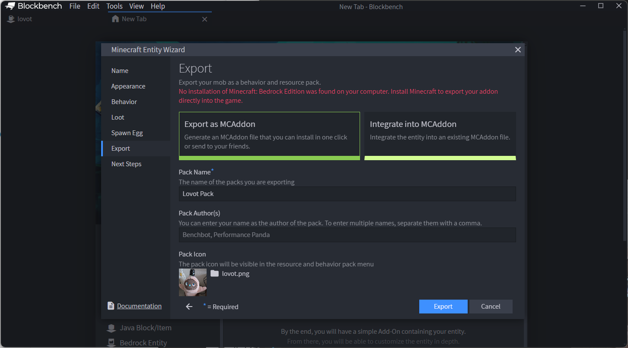
Task: Click the blue Export button
Action: (x=443, y=307)
